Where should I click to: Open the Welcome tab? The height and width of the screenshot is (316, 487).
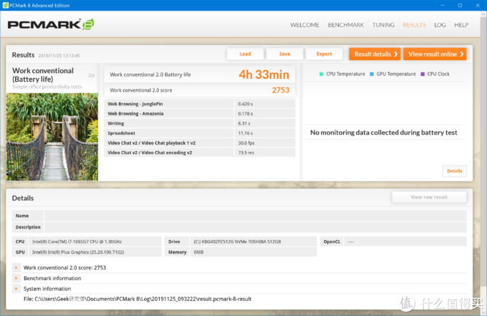point(304,25)
